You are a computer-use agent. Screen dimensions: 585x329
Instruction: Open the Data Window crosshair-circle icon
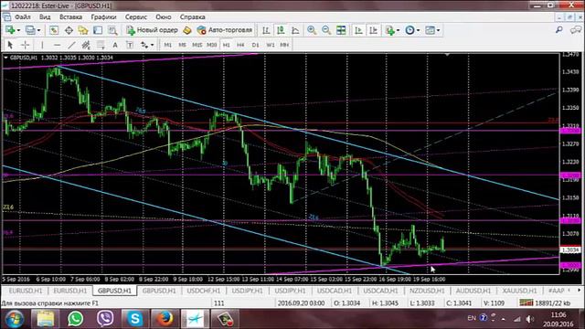tap(69, 30)
